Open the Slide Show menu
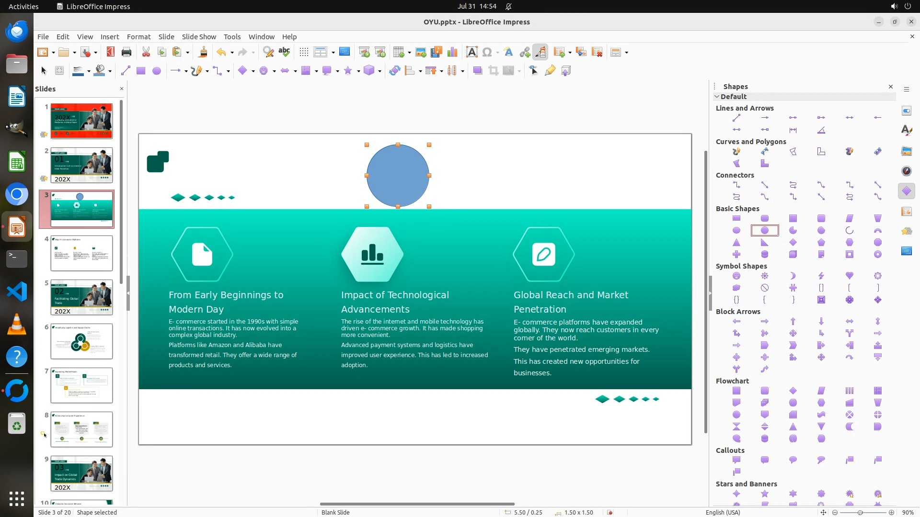The image size is (920, 517). pyautogui.click(x=199, y=37)
